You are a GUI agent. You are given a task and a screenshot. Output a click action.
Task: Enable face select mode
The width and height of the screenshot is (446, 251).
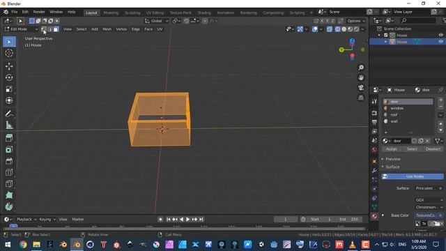point(56,29)
